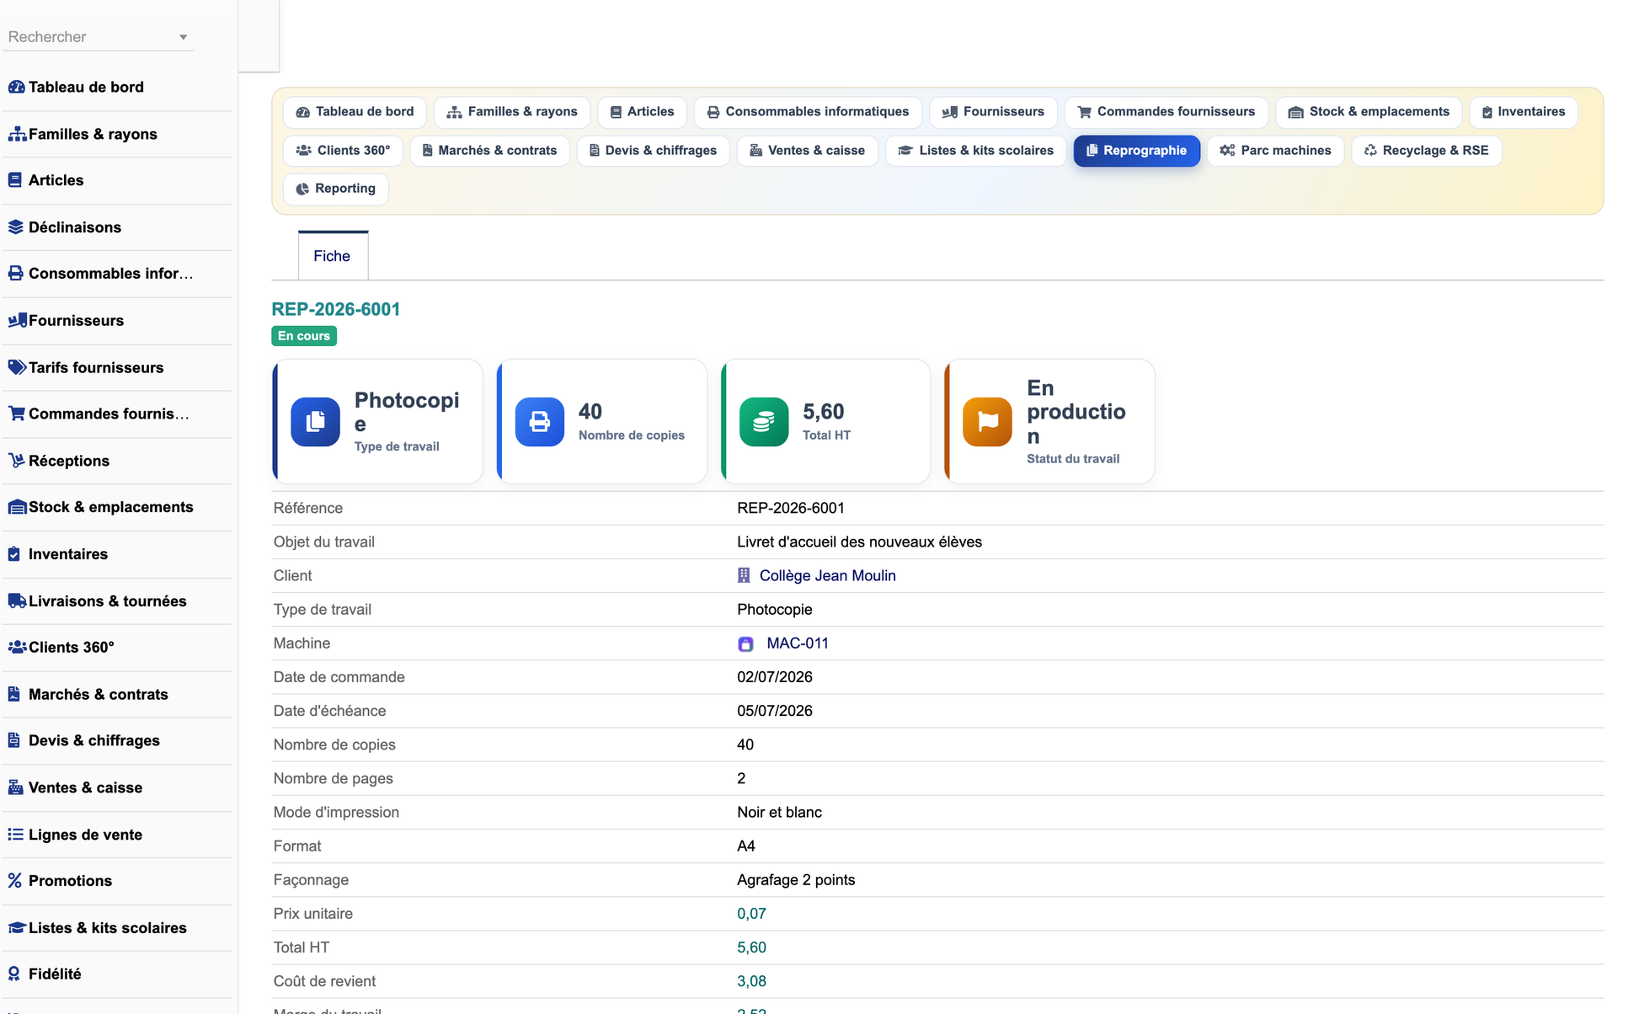This screenshot has height=1014, width=1639.
Task: Click the printer icon on Nombre de copies card
Action: [539, 421]
